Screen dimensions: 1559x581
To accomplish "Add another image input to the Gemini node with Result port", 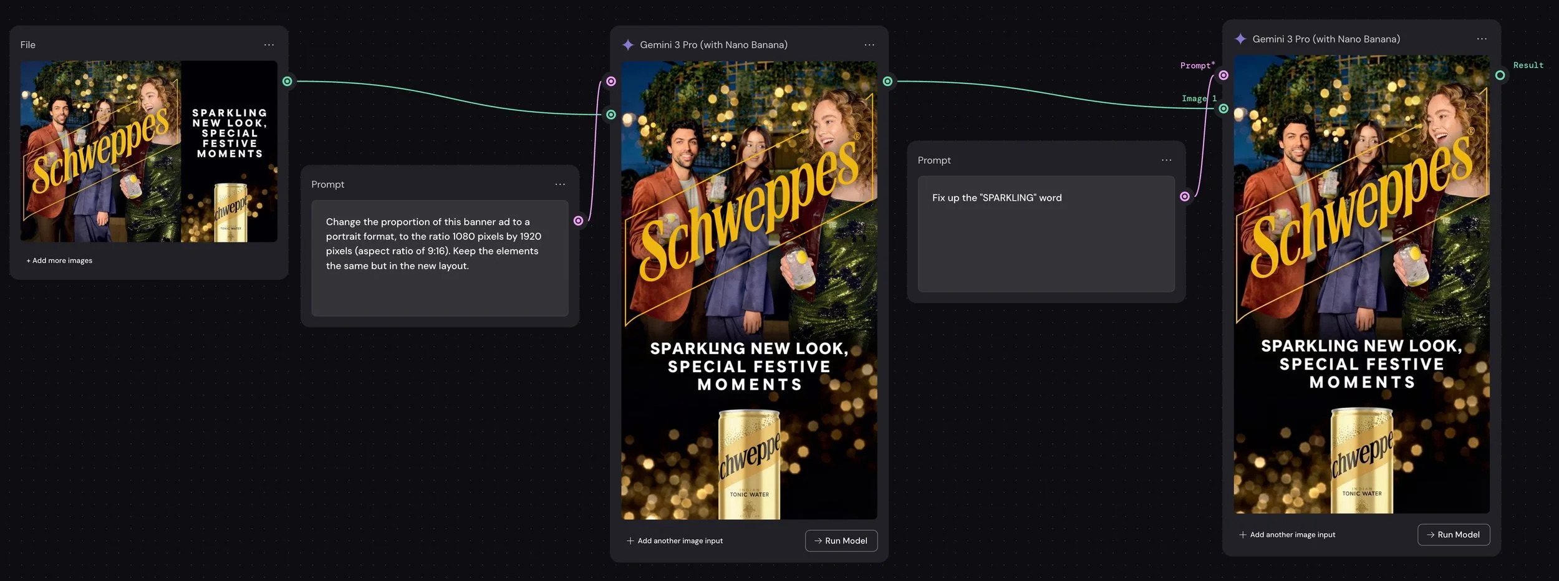I will pos(1287,534).
